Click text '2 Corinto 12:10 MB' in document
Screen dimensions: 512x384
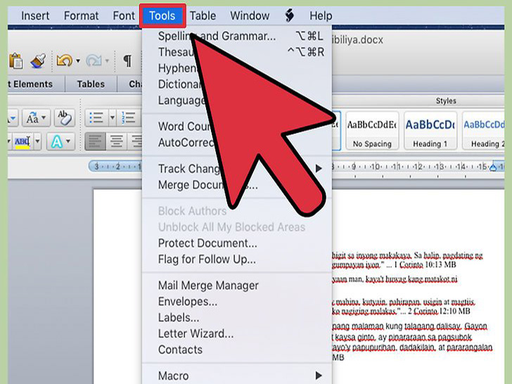(x=439, y=311)
